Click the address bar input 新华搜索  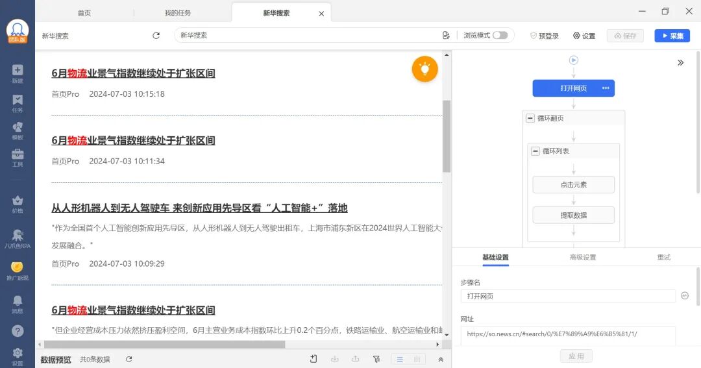(308, 35)
